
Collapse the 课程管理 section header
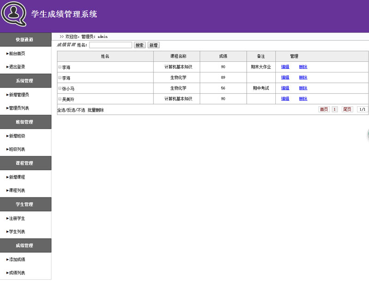[26, 163]
